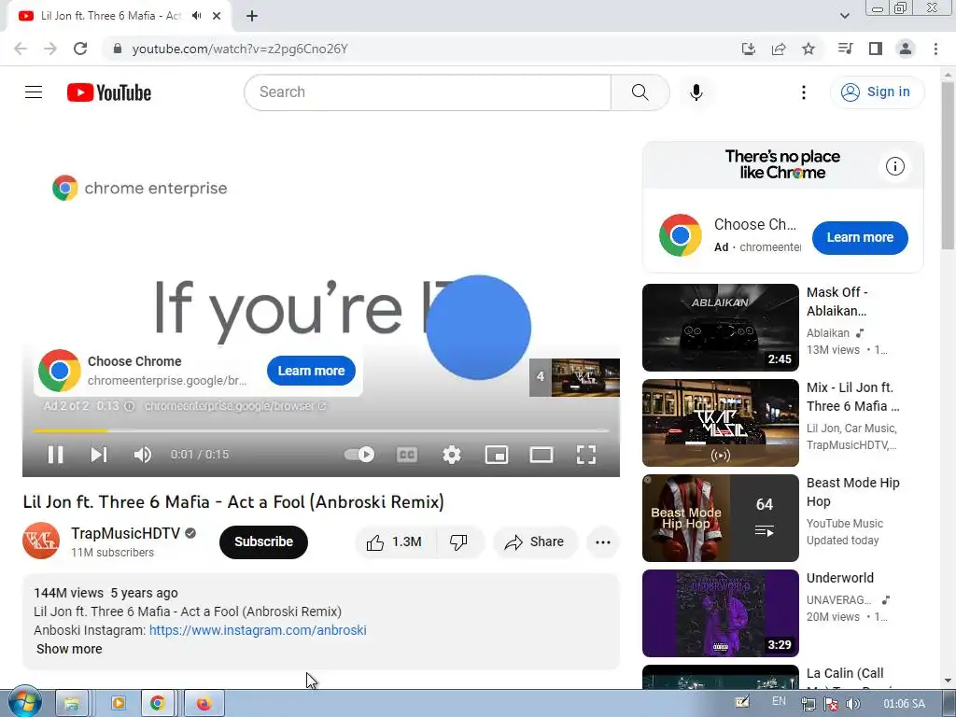Share the video

coord(534,542)
